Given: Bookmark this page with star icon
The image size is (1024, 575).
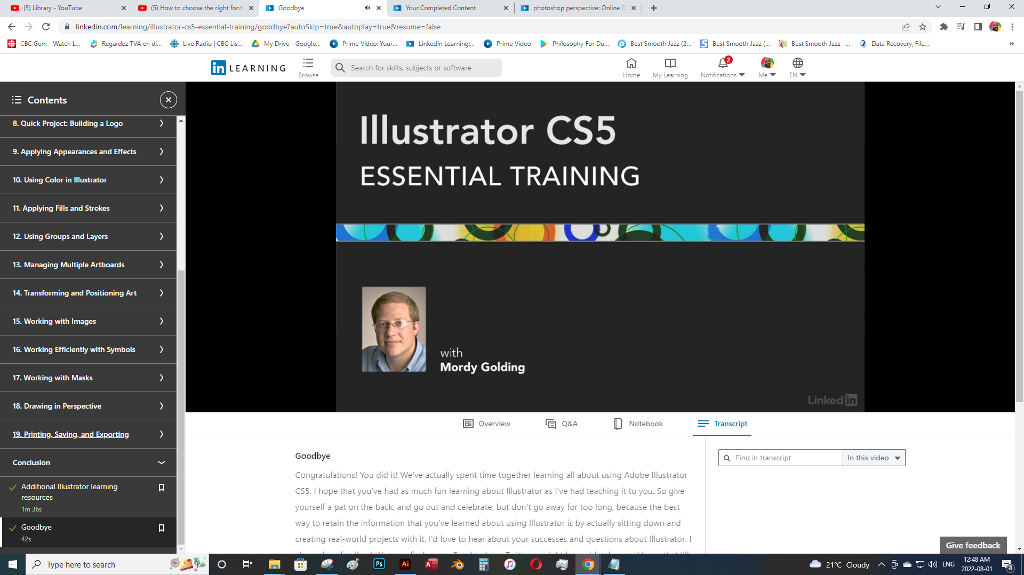Looking at the screenshot, I should point(923,27).
